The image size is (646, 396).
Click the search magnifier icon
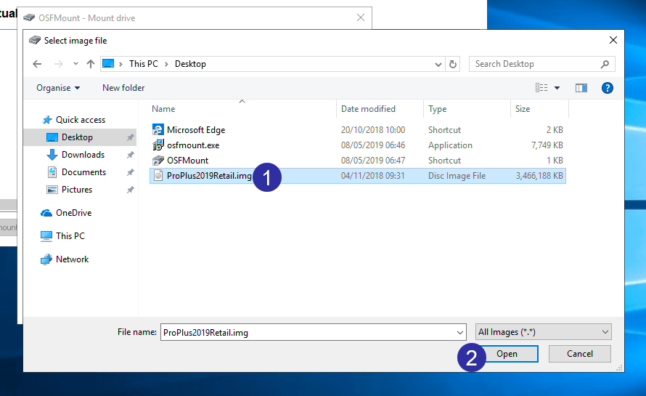tap(605, 64)
